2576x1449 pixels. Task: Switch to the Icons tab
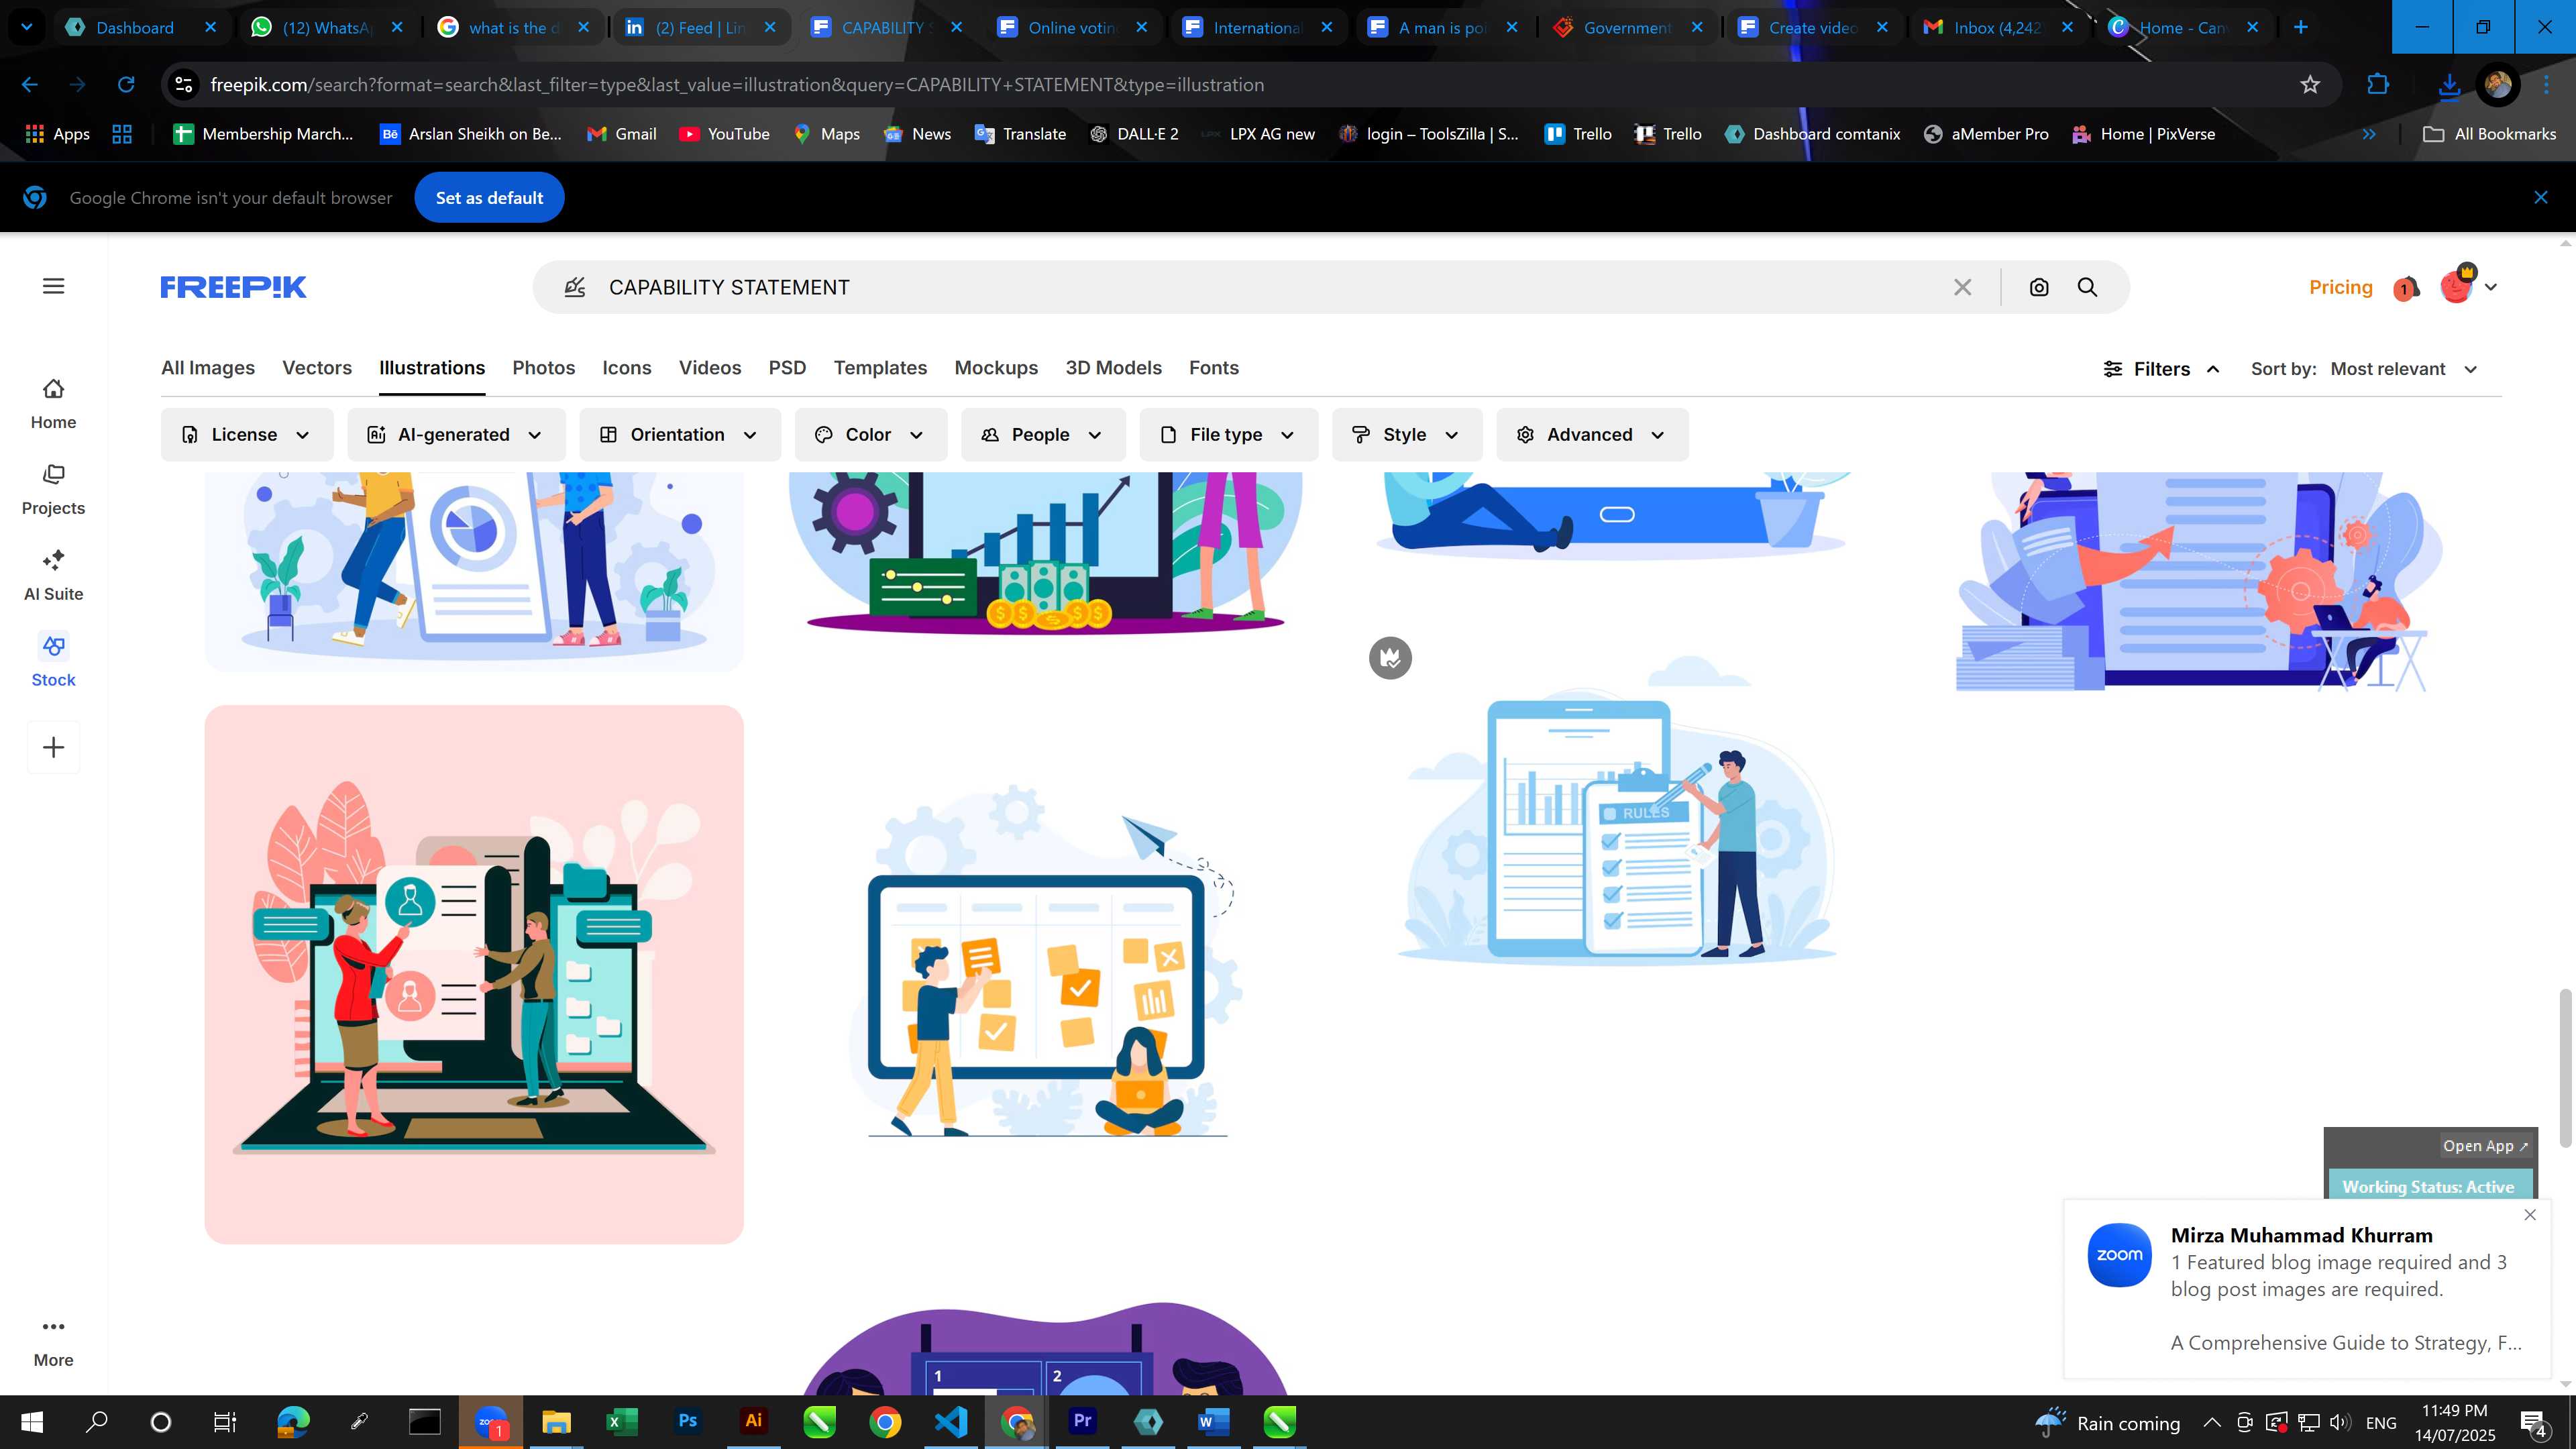[x=627, y=368]
